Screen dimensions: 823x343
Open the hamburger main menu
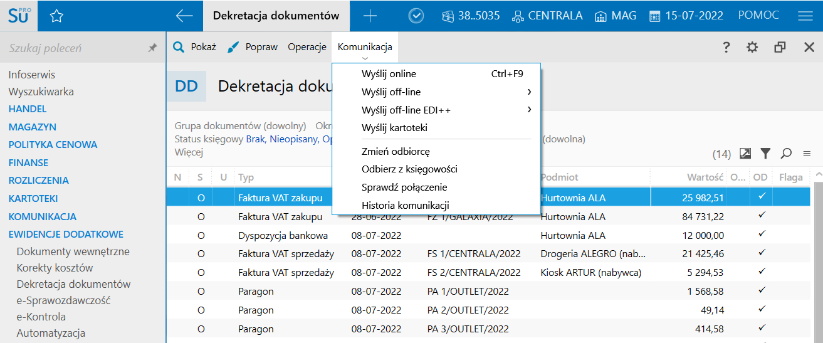point(805,16)
